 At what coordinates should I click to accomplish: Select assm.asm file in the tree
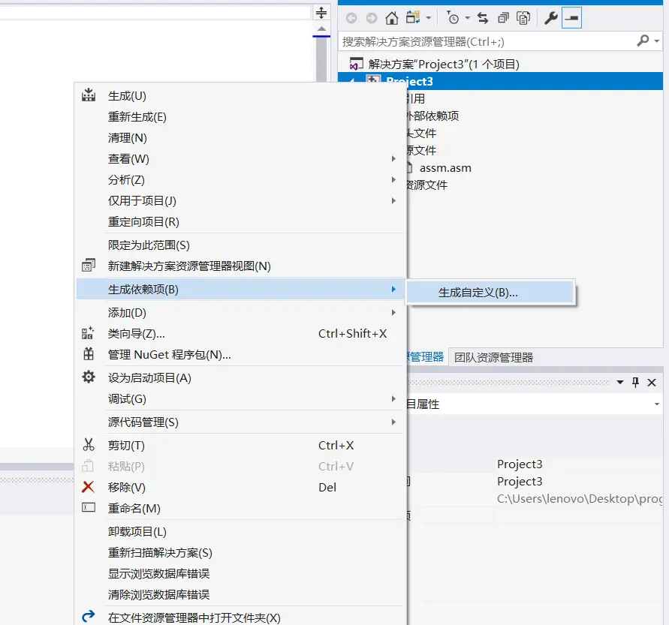coord(445,168)
